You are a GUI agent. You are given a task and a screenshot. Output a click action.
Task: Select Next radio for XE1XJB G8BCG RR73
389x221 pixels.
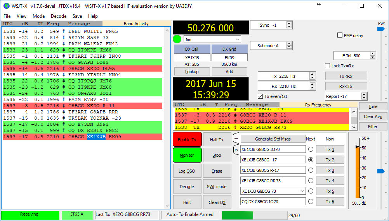311,181
